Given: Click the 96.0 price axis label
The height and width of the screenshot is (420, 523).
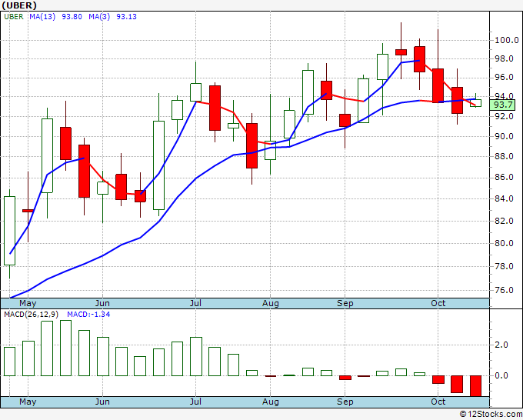Looking at the screenshot, I should [x=504, y=78].
